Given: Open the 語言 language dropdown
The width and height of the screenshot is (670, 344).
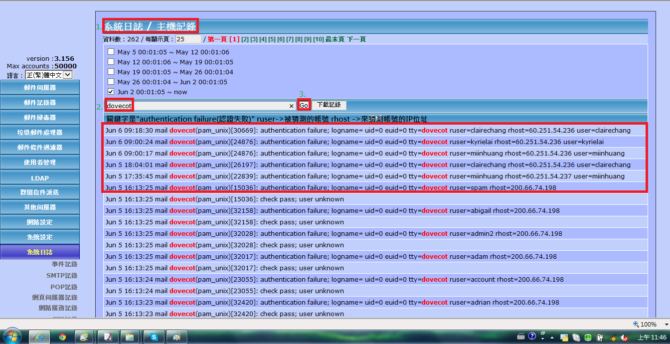Looking at the screenshot, I should (68, 75).
